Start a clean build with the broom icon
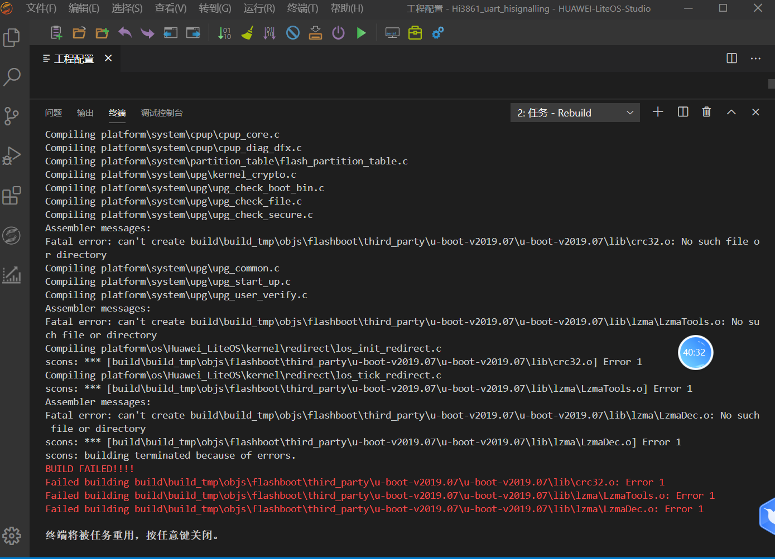The image size is (775, 559). [x=247, y=32]
